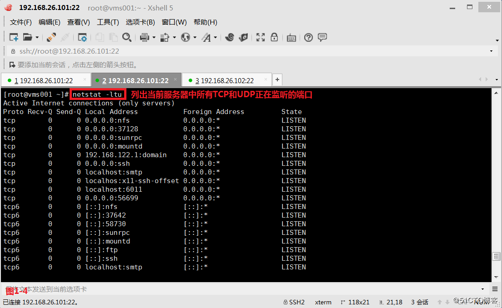Close tab 3 192.168.26.102:22
502x308 pixels.
click(266, 79)
